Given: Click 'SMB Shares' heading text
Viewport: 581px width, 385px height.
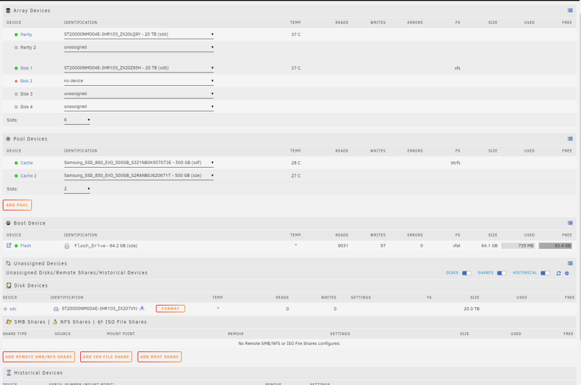Looking at the screenshot, I should (x=30, y=322).
